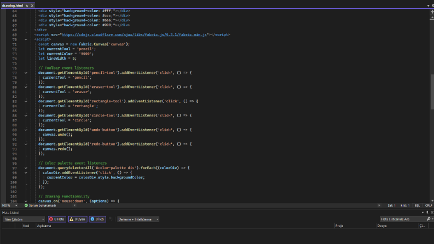Click the 'let lineWidth = 5;' line
This screenshot has width=434, height=244.
coord(57,59)
